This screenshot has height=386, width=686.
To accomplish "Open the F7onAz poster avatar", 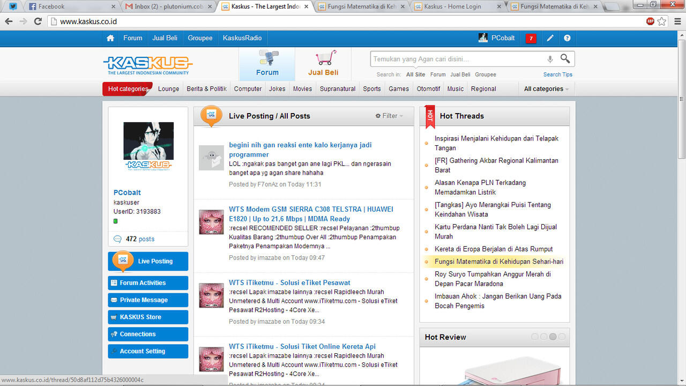I will tap(211, 158).
